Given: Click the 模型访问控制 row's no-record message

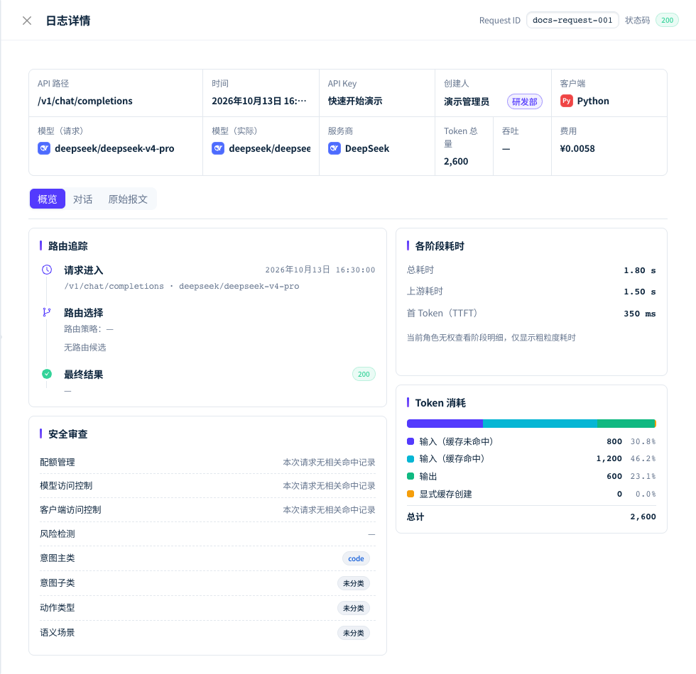Looking at the screenshot, I should pos(329,486).
